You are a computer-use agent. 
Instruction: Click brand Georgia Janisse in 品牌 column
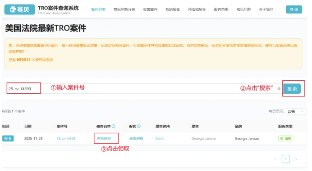[x=247, y=139]
